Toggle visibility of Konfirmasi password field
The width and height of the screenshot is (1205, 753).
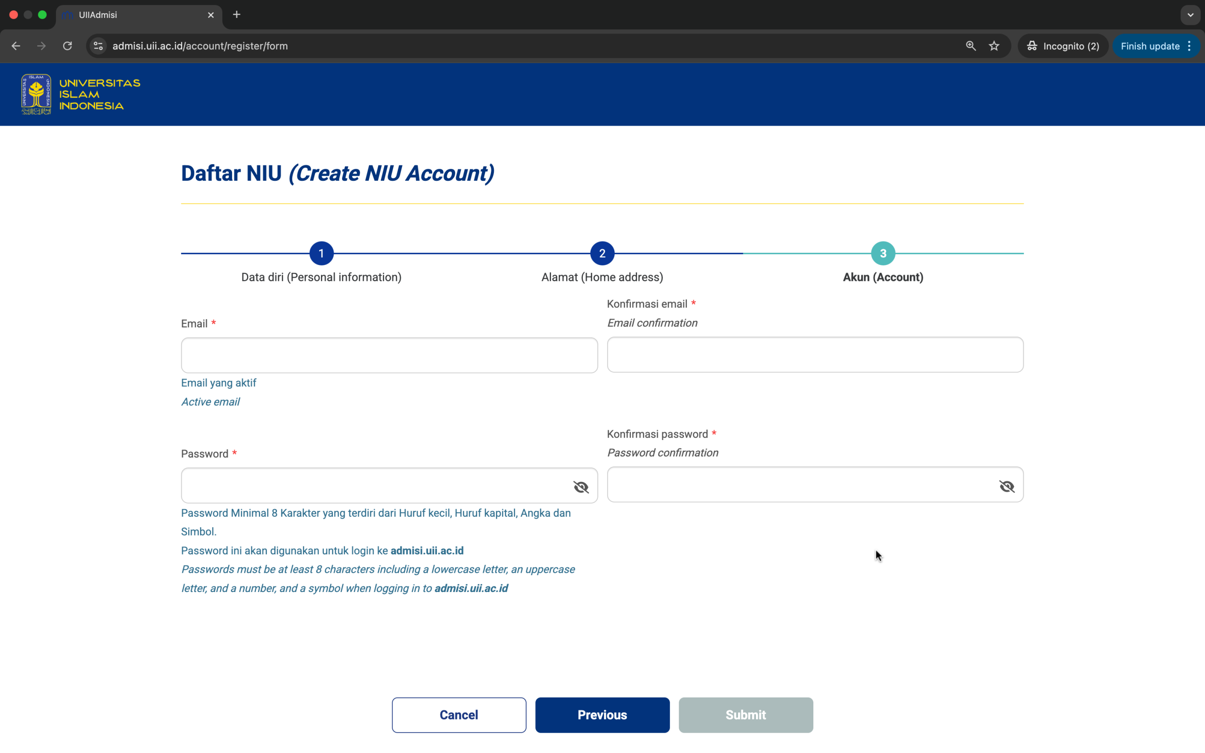pyautogui.click(x=1006, y=486)
